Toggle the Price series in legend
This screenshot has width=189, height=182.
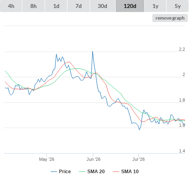coord(61,172)
